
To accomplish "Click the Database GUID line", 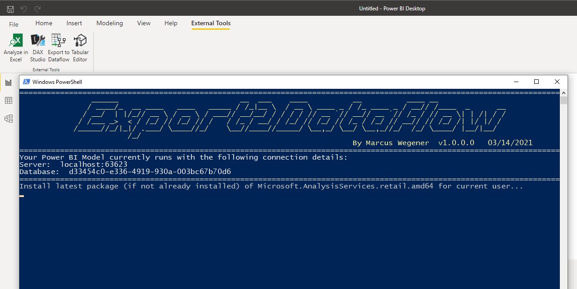I will tap(125, 172).
